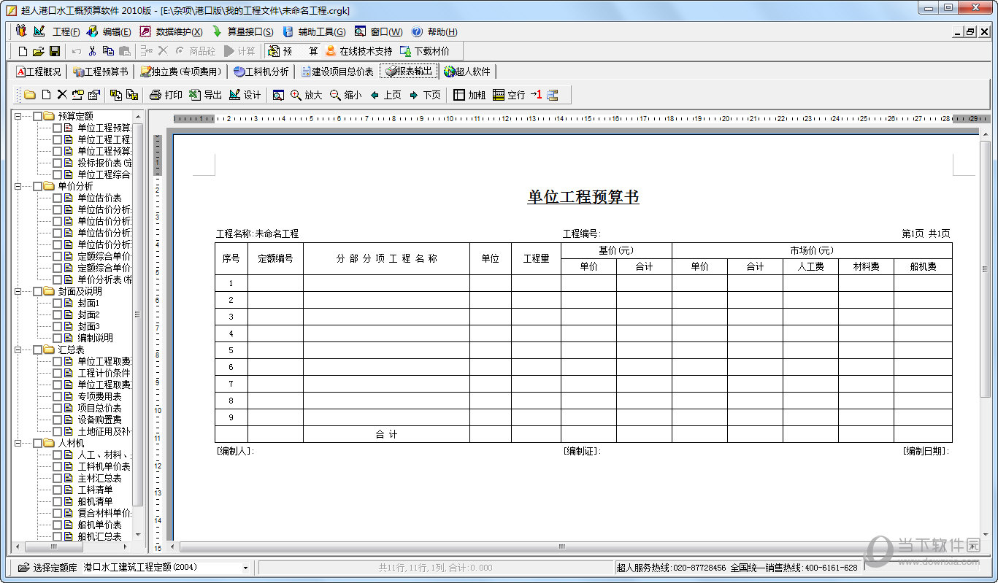Zoom in with the 放大 magnifier
This screenshot has height=583, width=998.
(296, 95)
